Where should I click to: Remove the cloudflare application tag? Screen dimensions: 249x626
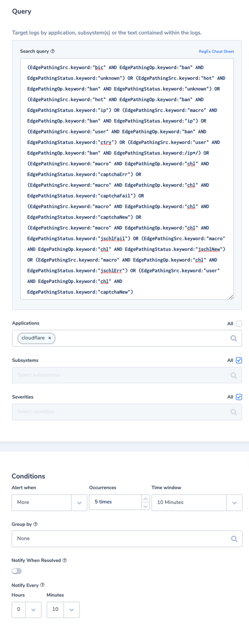tap(50, 338)
